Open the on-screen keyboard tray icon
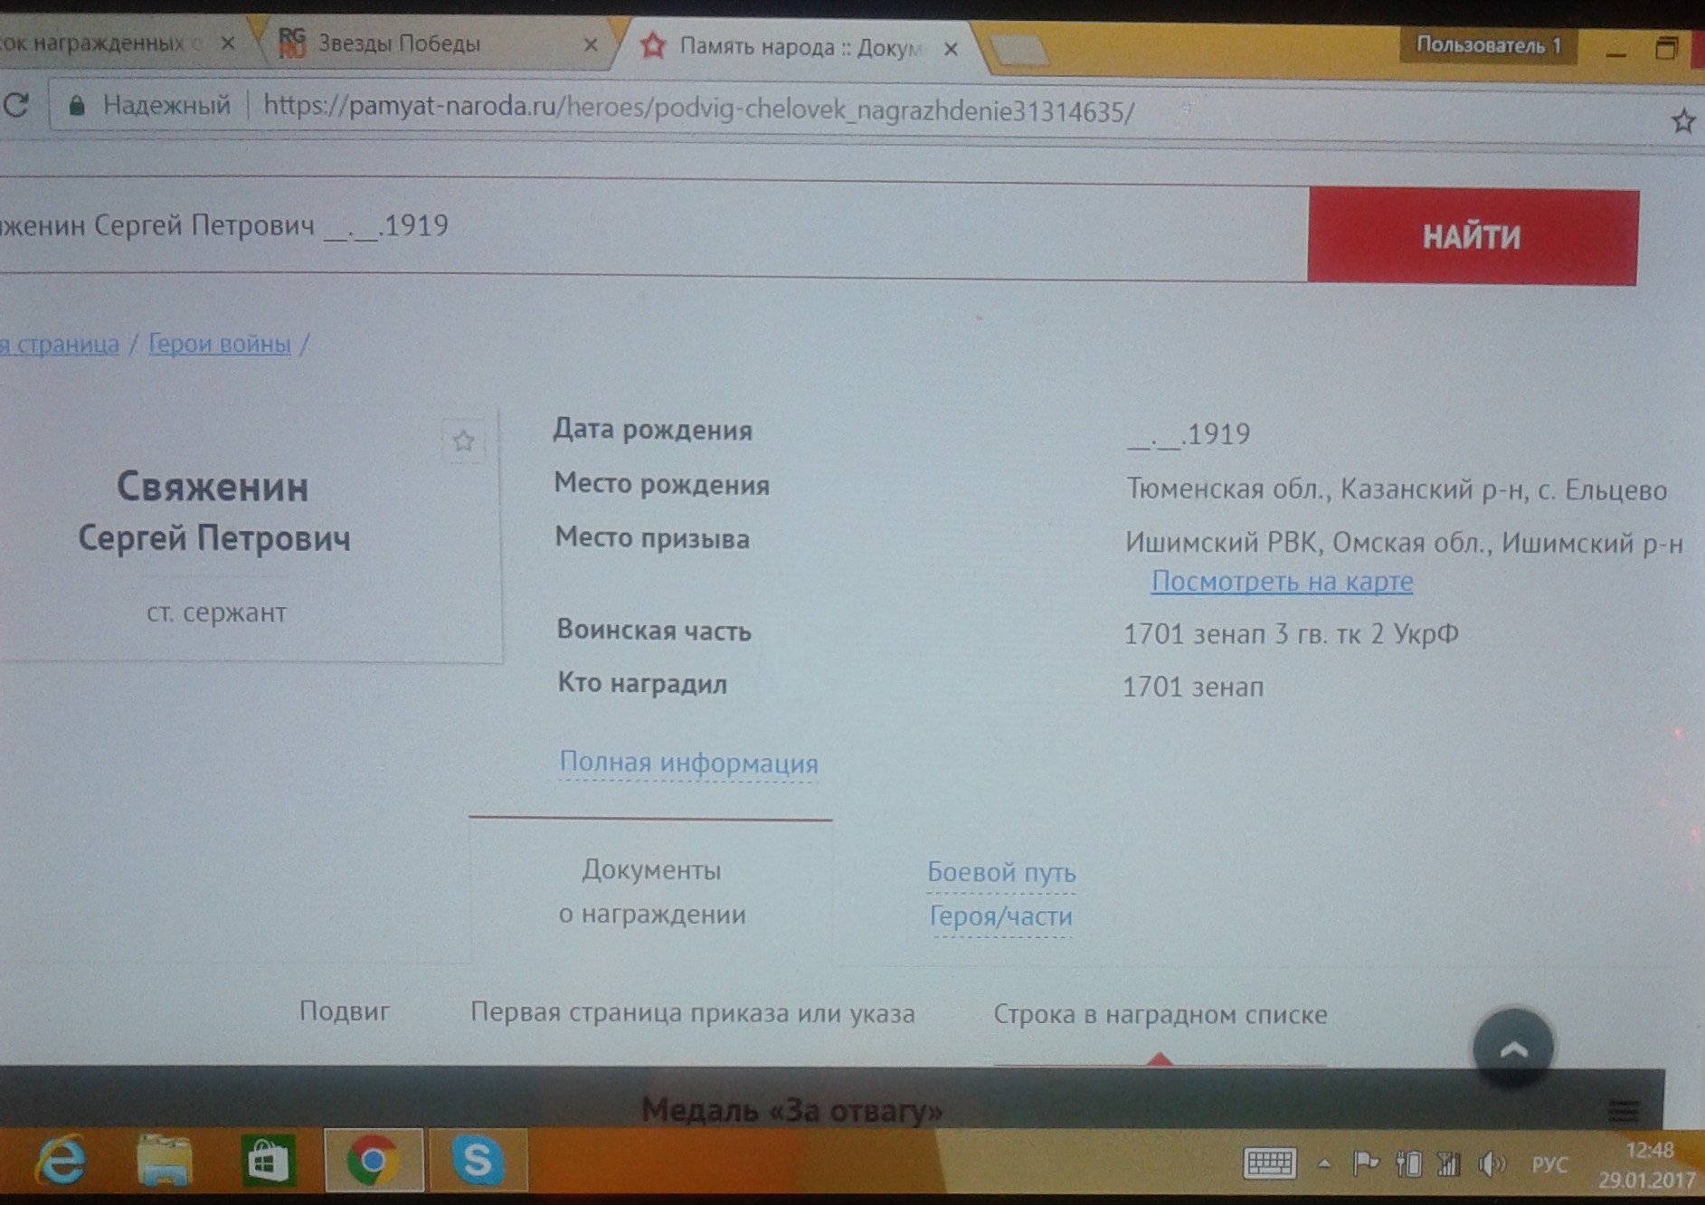Image resolution: width=1705 pixels, height=1205 pixels. point(1270,1163)
